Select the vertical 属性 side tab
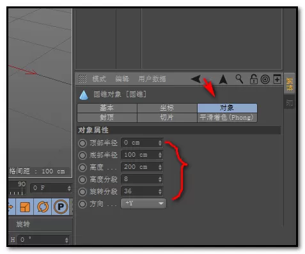The image size is (305, 254). pyautogui.click(x=290, y=84)
